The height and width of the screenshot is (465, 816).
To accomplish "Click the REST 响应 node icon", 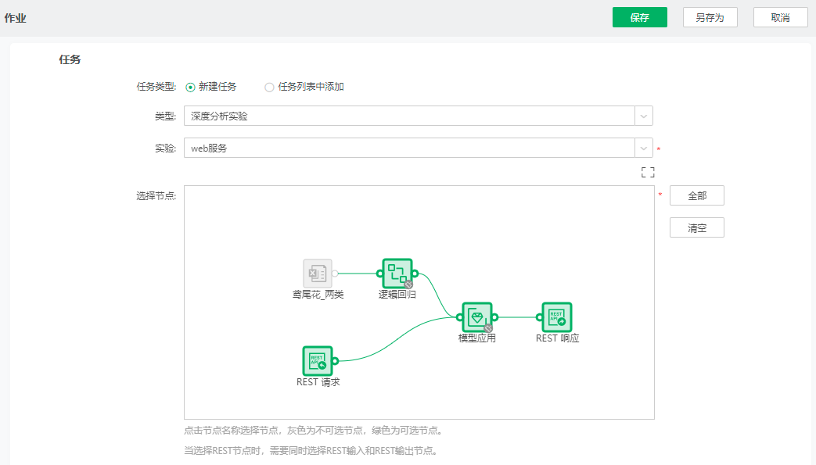I will pos(555,317).
